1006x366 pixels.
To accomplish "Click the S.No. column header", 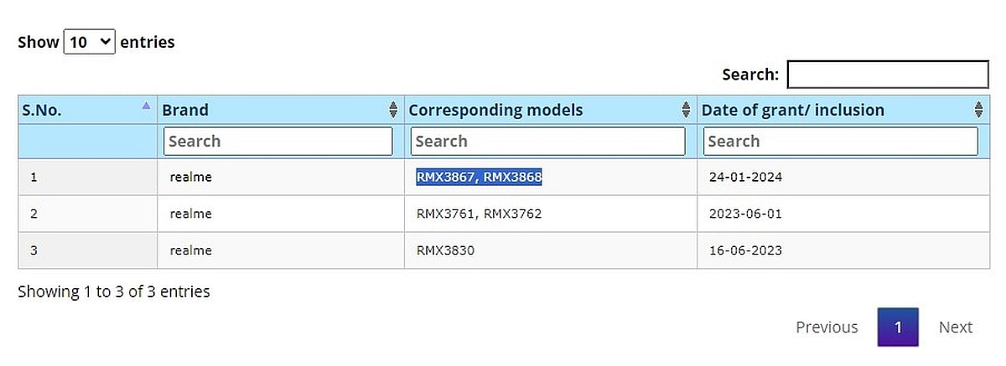I will (x=42, y=110).
